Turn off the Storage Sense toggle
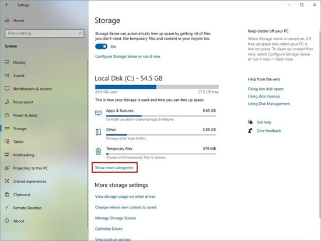 click(101, 47)
